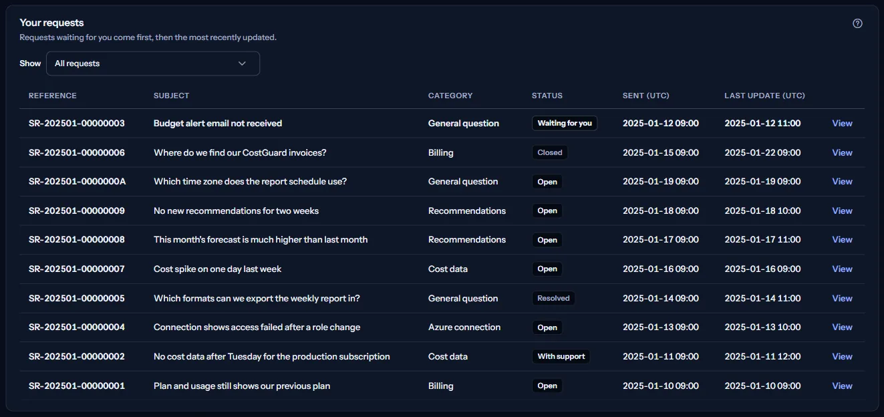Click the Reference column header

[x=53, y=96]
